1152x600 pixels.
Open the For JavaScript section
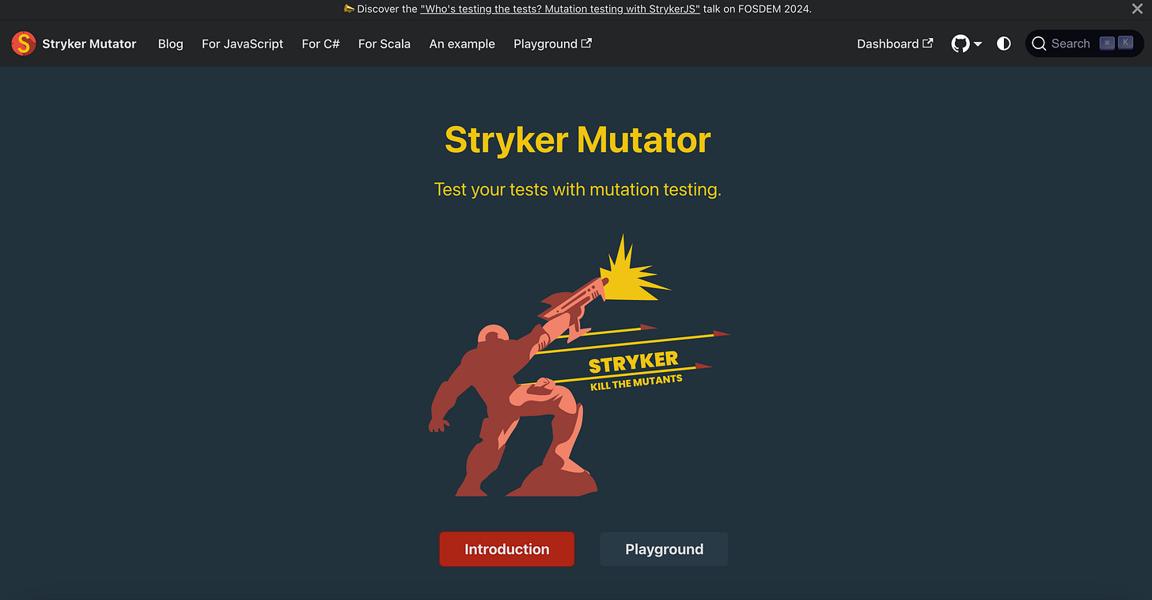pyautogui.click(x=242, y=44)
